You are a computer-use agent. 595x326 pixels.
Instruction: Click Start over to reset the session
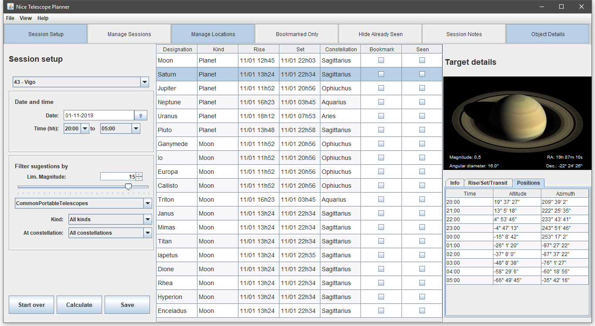pos(31,304)
